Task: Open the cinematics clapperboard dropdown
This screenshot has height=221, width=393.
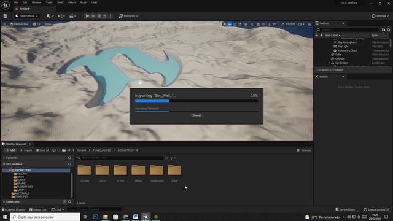Action: pyautogui.click(x=73, y=16)
